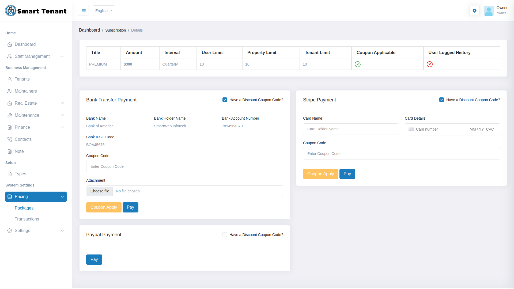Open the settings gear in top bar

coord(474,11)
